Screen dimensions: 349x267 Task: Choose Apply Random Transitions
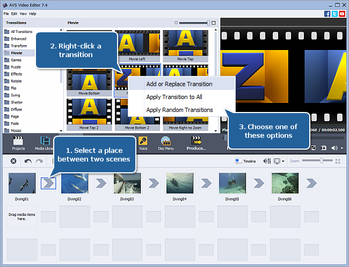(x=181, y=110)
